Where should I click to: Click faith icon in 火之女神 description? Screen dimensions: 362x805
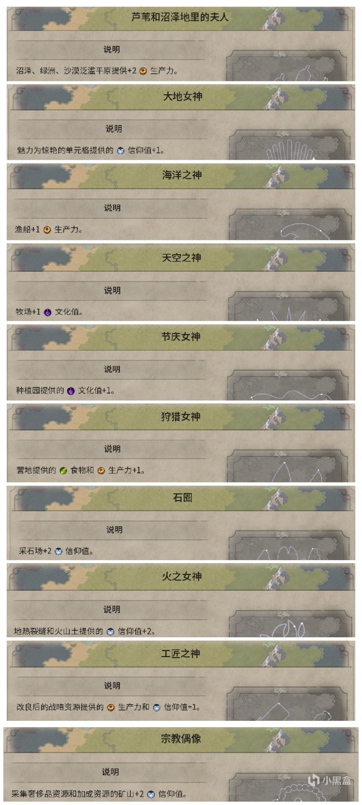coord(110,631)
